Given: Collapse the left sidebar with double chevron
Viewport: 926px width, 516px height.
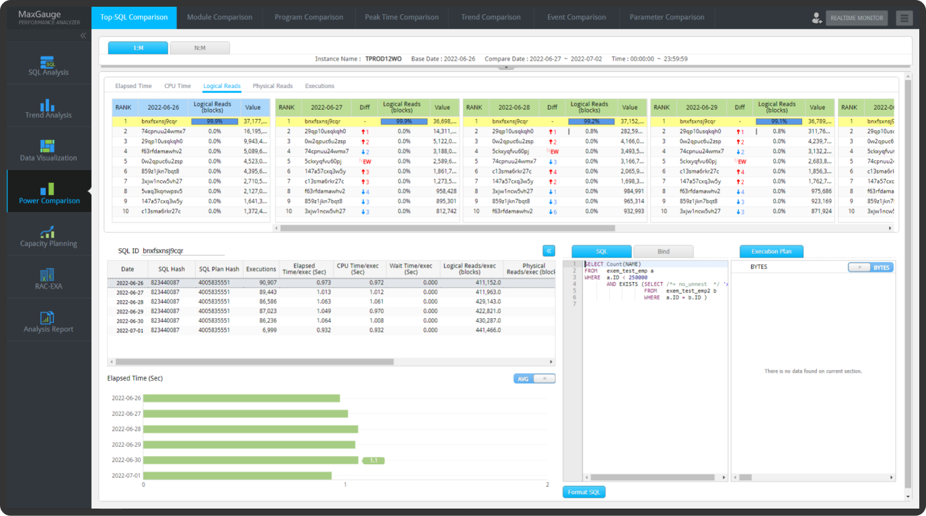Looking at the screenshot, I should [83, 36].
